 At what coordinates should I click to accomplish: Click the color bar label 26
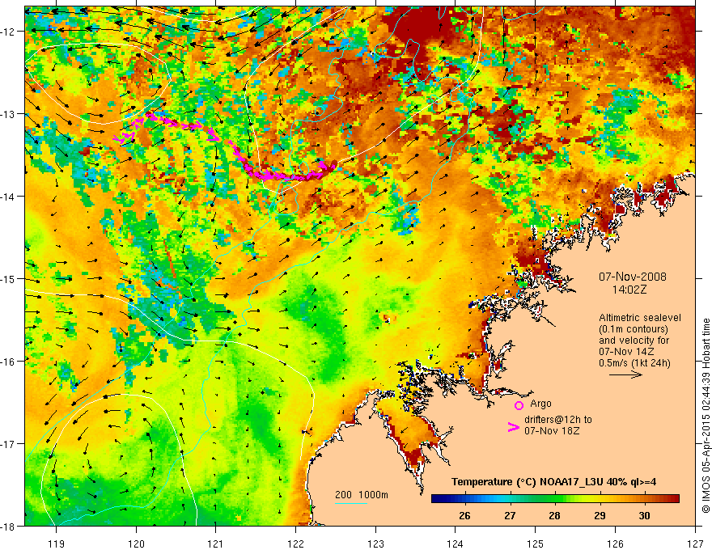(464, 515)
